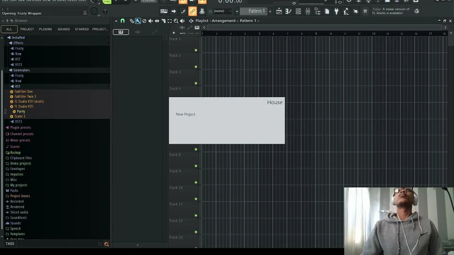The height and width of the screenshot is (255, 454).
Task: Mute Track 2 with its green LED
Action: pyautogui.click(x=196, y=67)
